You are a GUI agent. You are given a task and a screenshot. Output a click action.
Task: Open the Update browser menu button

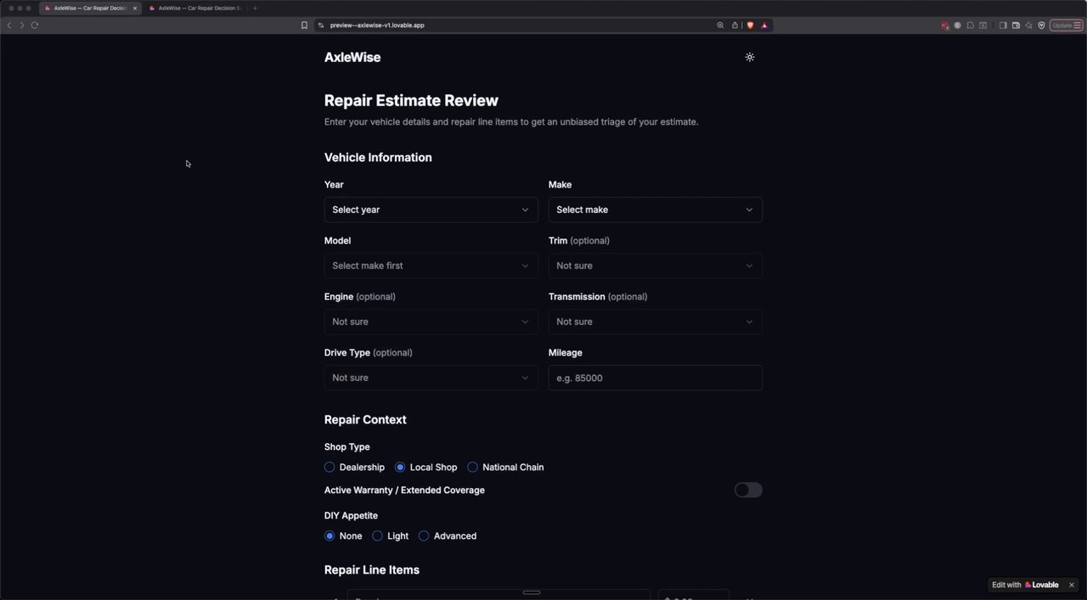click(1066, 25)
